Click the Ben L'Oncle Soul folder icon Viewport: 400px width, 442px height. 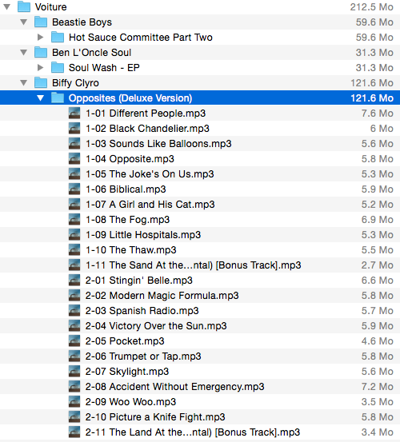tap(41, 53)
